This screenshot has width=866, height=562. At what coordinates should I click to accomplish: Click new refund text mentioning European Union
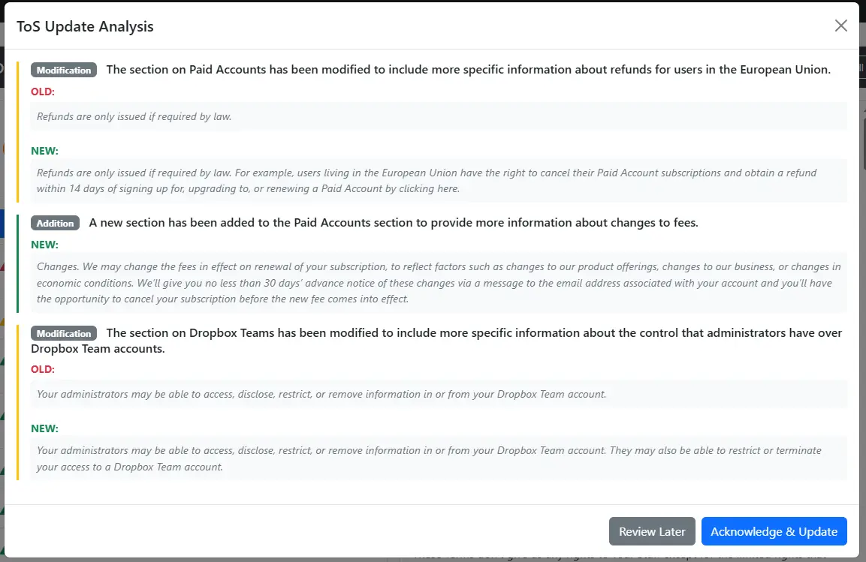click(x=427, y=180)
